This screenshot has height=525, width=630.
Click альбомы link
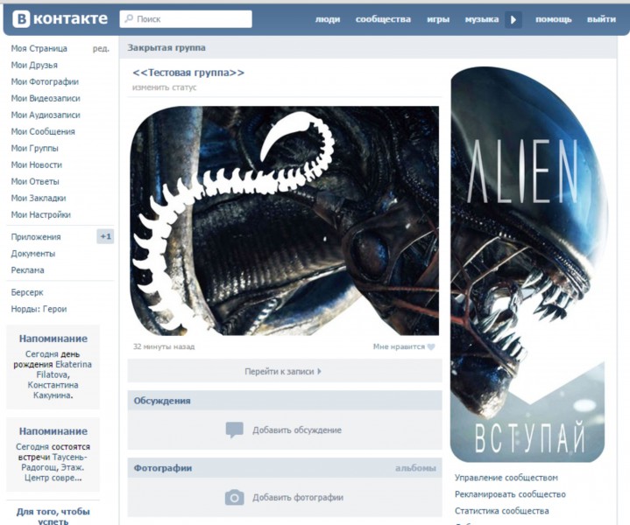click(415, 468)
